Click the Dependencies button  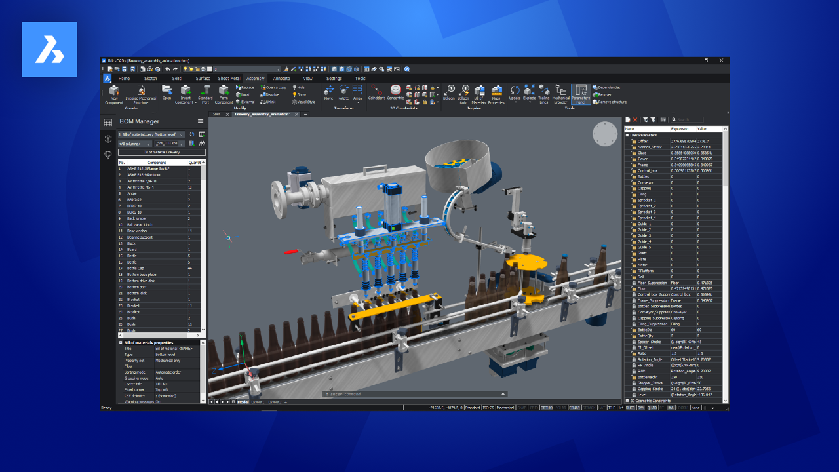coord(606,87)
